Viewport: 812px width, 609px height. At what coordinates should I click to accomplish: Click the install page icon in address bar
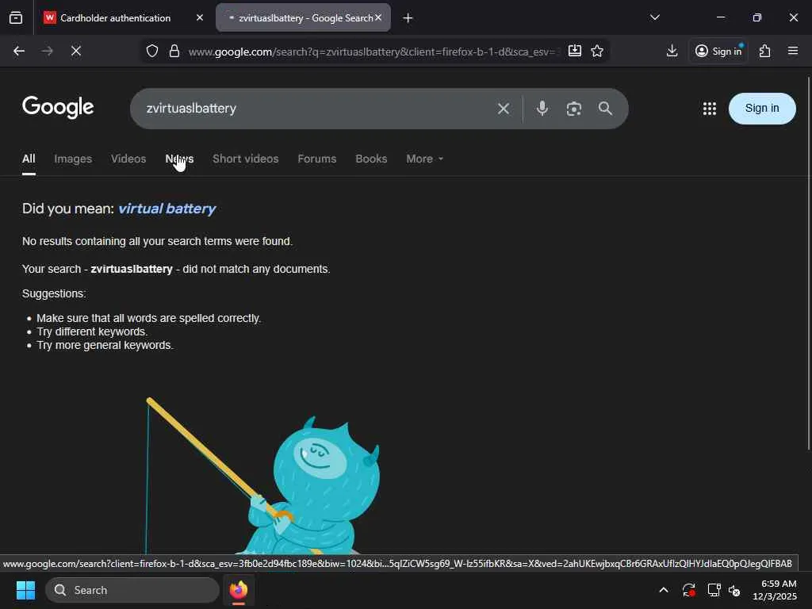(575, 51)
